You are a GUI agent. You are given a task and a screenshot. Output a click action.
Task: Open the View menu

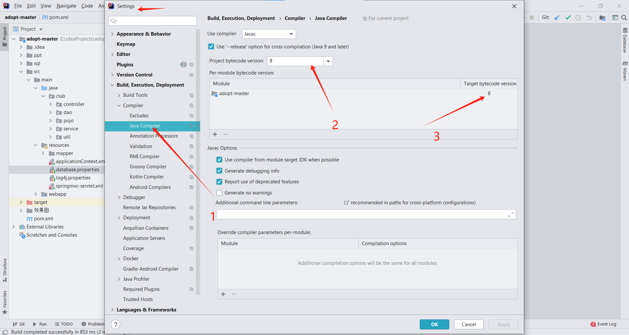(46, 6)
